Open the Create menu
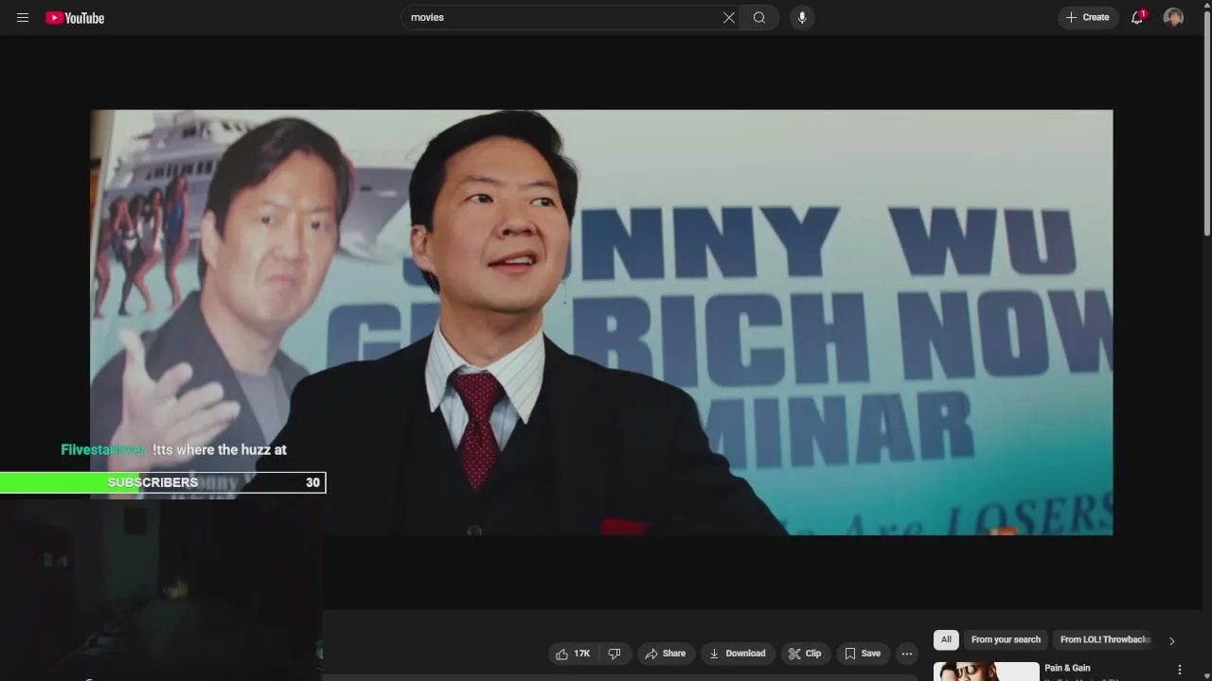Screen dimensions: 1212x681 [1088, 17]
